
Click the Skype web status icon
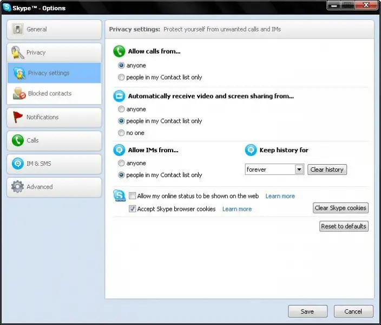tap(119, 196)
